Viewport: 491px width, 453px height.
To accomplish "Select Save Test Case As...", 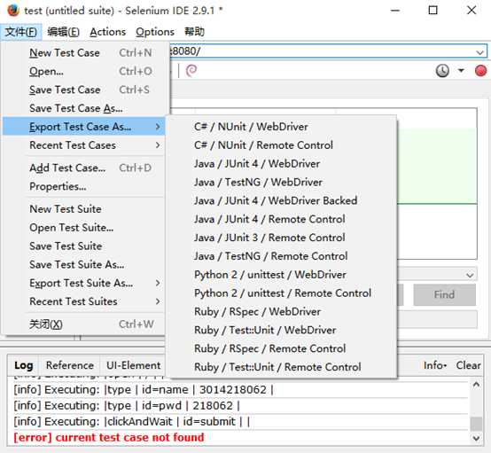I will (x=83, y=108).
